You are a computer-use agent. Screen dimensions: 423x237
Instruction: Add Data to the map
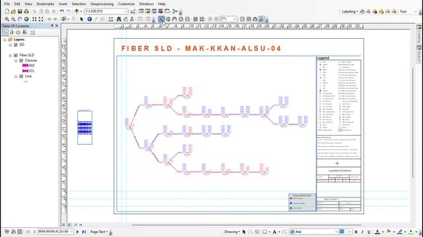(77, 11)
